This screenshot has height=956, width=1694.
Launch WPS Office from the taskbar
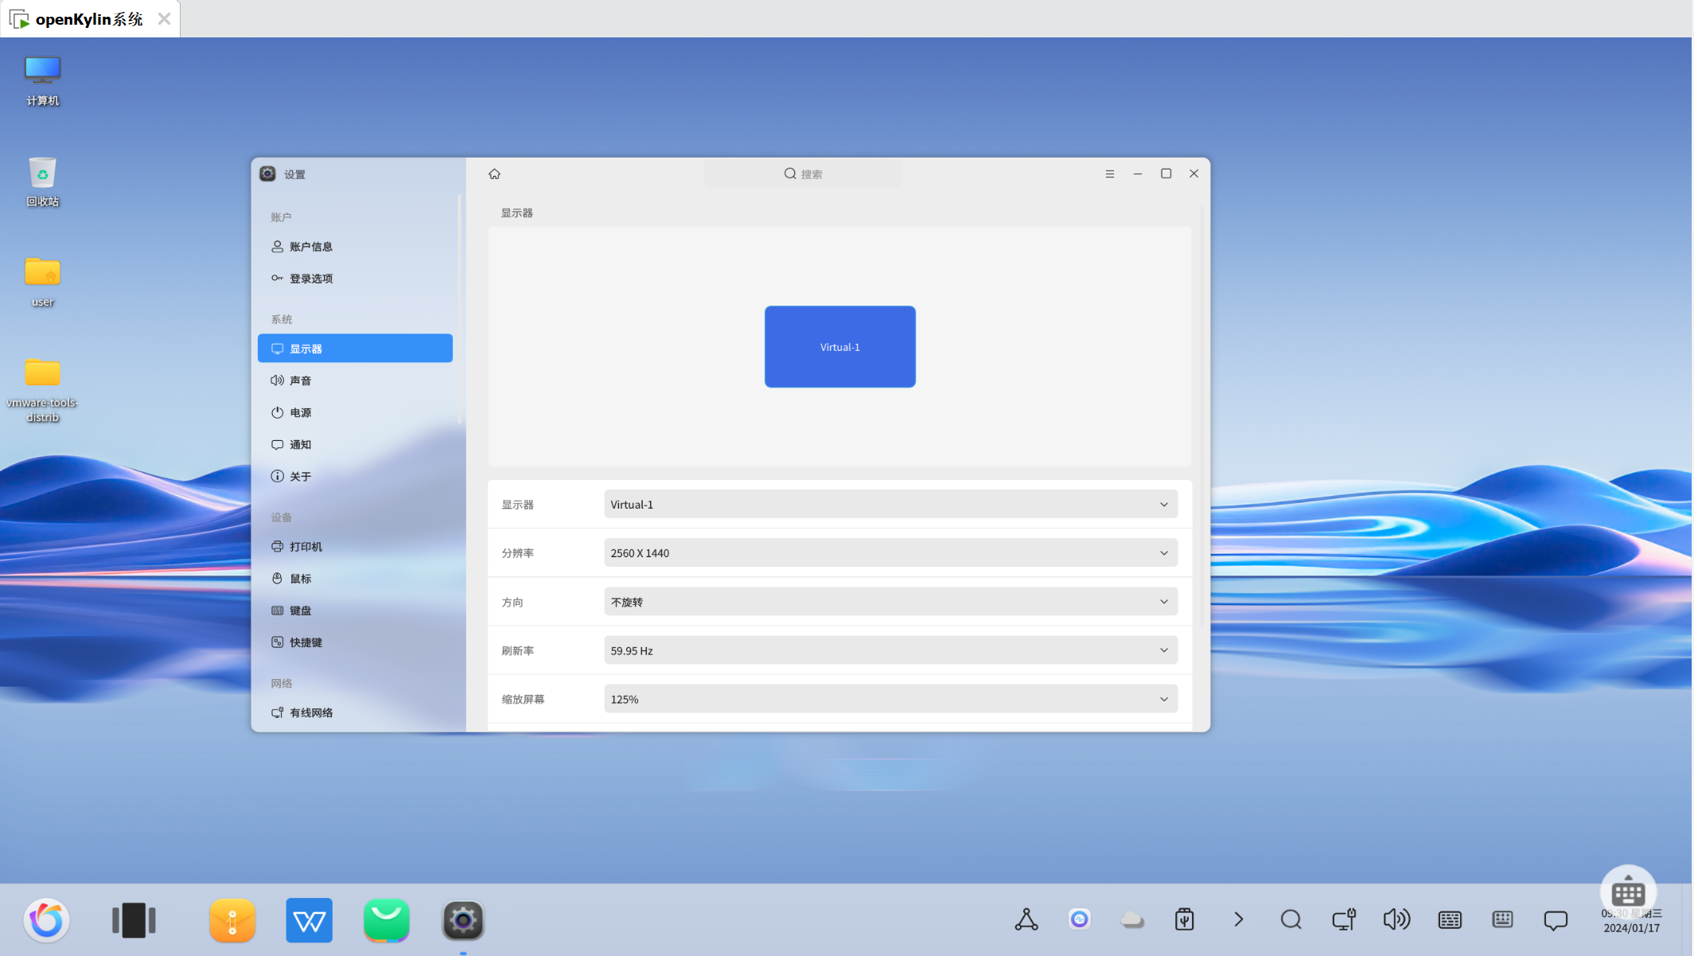click(309, 920)
